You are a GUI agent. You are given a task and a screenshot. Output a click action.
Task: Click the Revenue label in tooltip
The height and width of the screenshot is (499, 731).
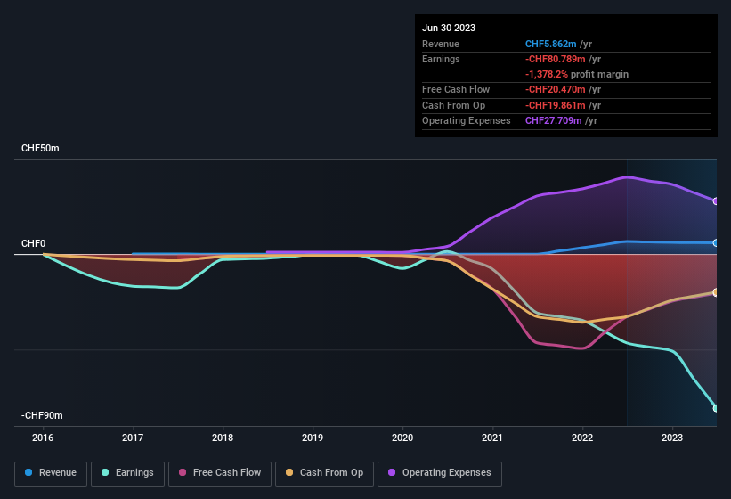(x=441, y=44)
